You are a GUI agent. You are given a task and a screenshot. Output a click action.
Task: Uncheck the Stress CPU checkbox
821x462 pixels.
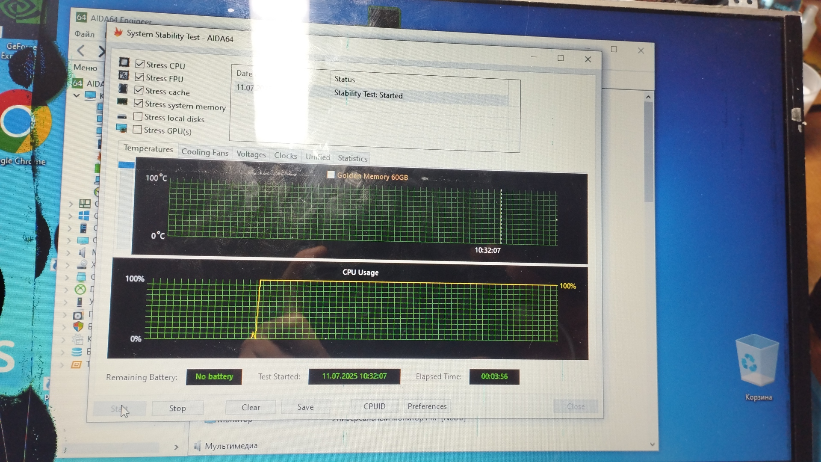point(140,64)
